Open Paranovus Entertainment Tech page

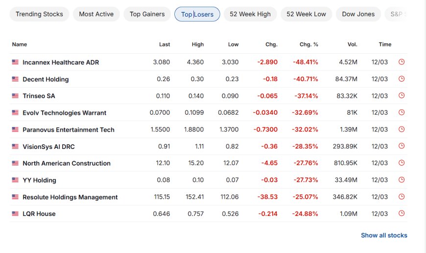(69, 130)
